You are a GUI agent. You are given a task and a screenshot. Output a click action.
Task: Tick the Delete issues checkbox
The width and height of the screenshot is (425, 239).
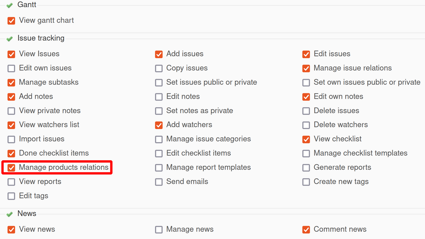coord(306,111)
